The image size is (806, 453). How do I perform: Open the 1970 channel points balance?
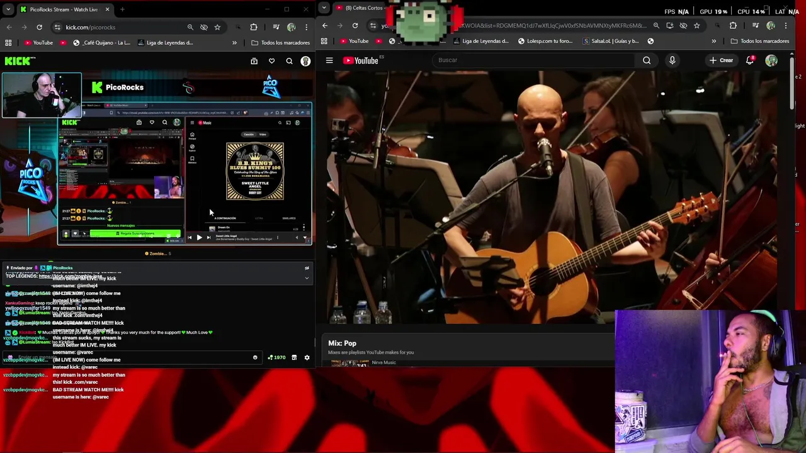click(x=276, y=357)
